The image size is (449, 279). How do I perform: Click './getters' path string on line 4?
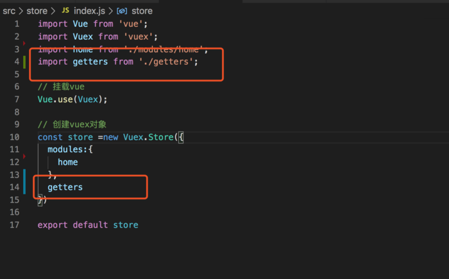click(x=166, y=62)
